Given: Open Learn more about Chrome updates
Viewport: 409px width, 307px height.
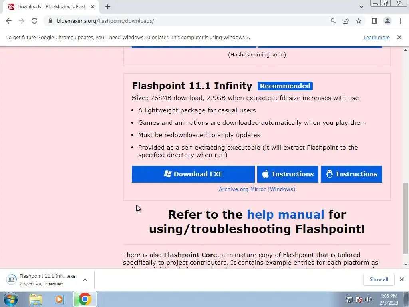Looking at the screenshot, I should (x=377, y=37).
